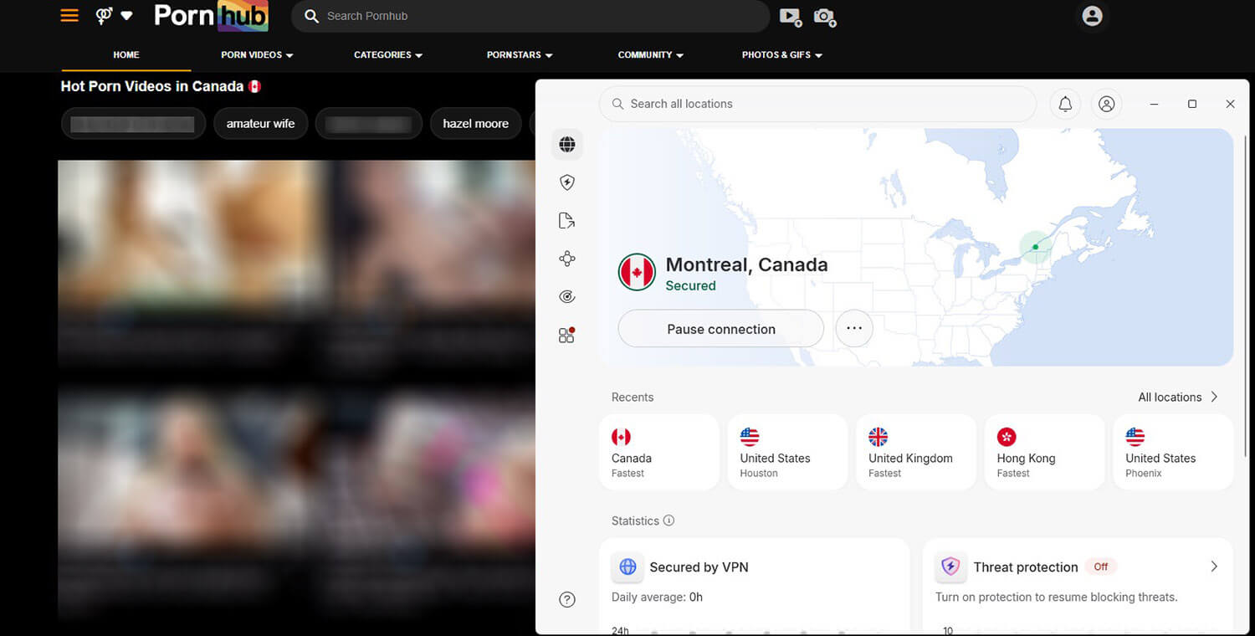Click the site logo in the browser header
The height and width of the screenshot is (636, 1255).
tap(211, 16)
